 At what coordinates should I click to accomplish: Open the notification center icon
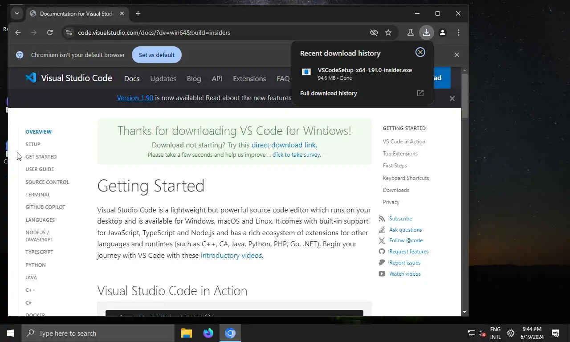coord(555,333)
